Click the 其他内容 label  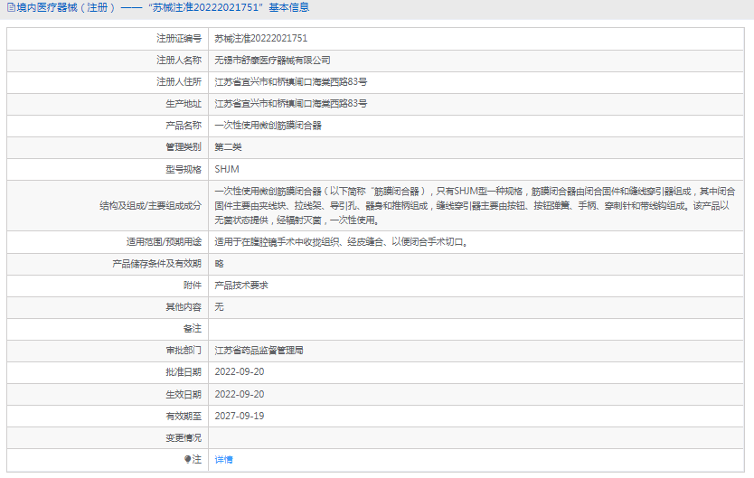point(184,307)
